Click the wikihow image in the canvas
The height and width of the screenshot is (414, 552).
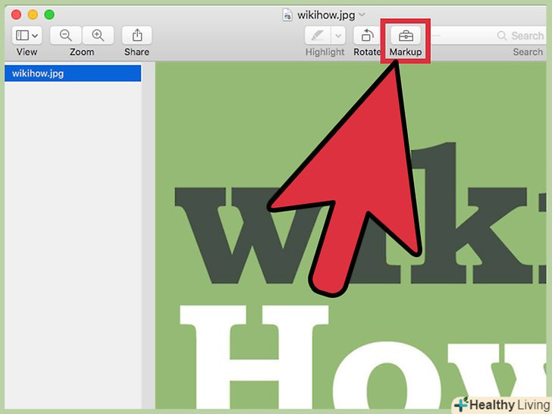[351, 235]
